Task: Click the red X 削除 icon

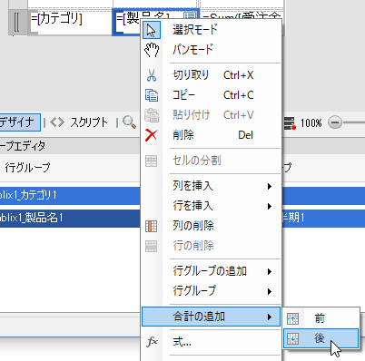Action: (x=151, y=135)
